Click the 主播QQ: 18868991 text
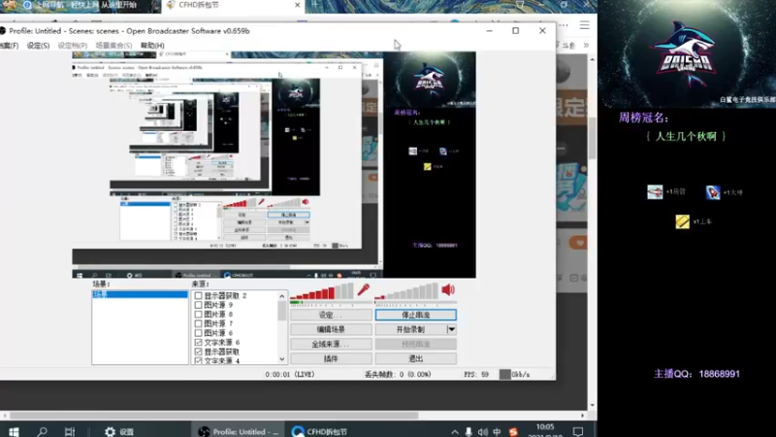The image size is (776, 437). (x=696, y=374)
